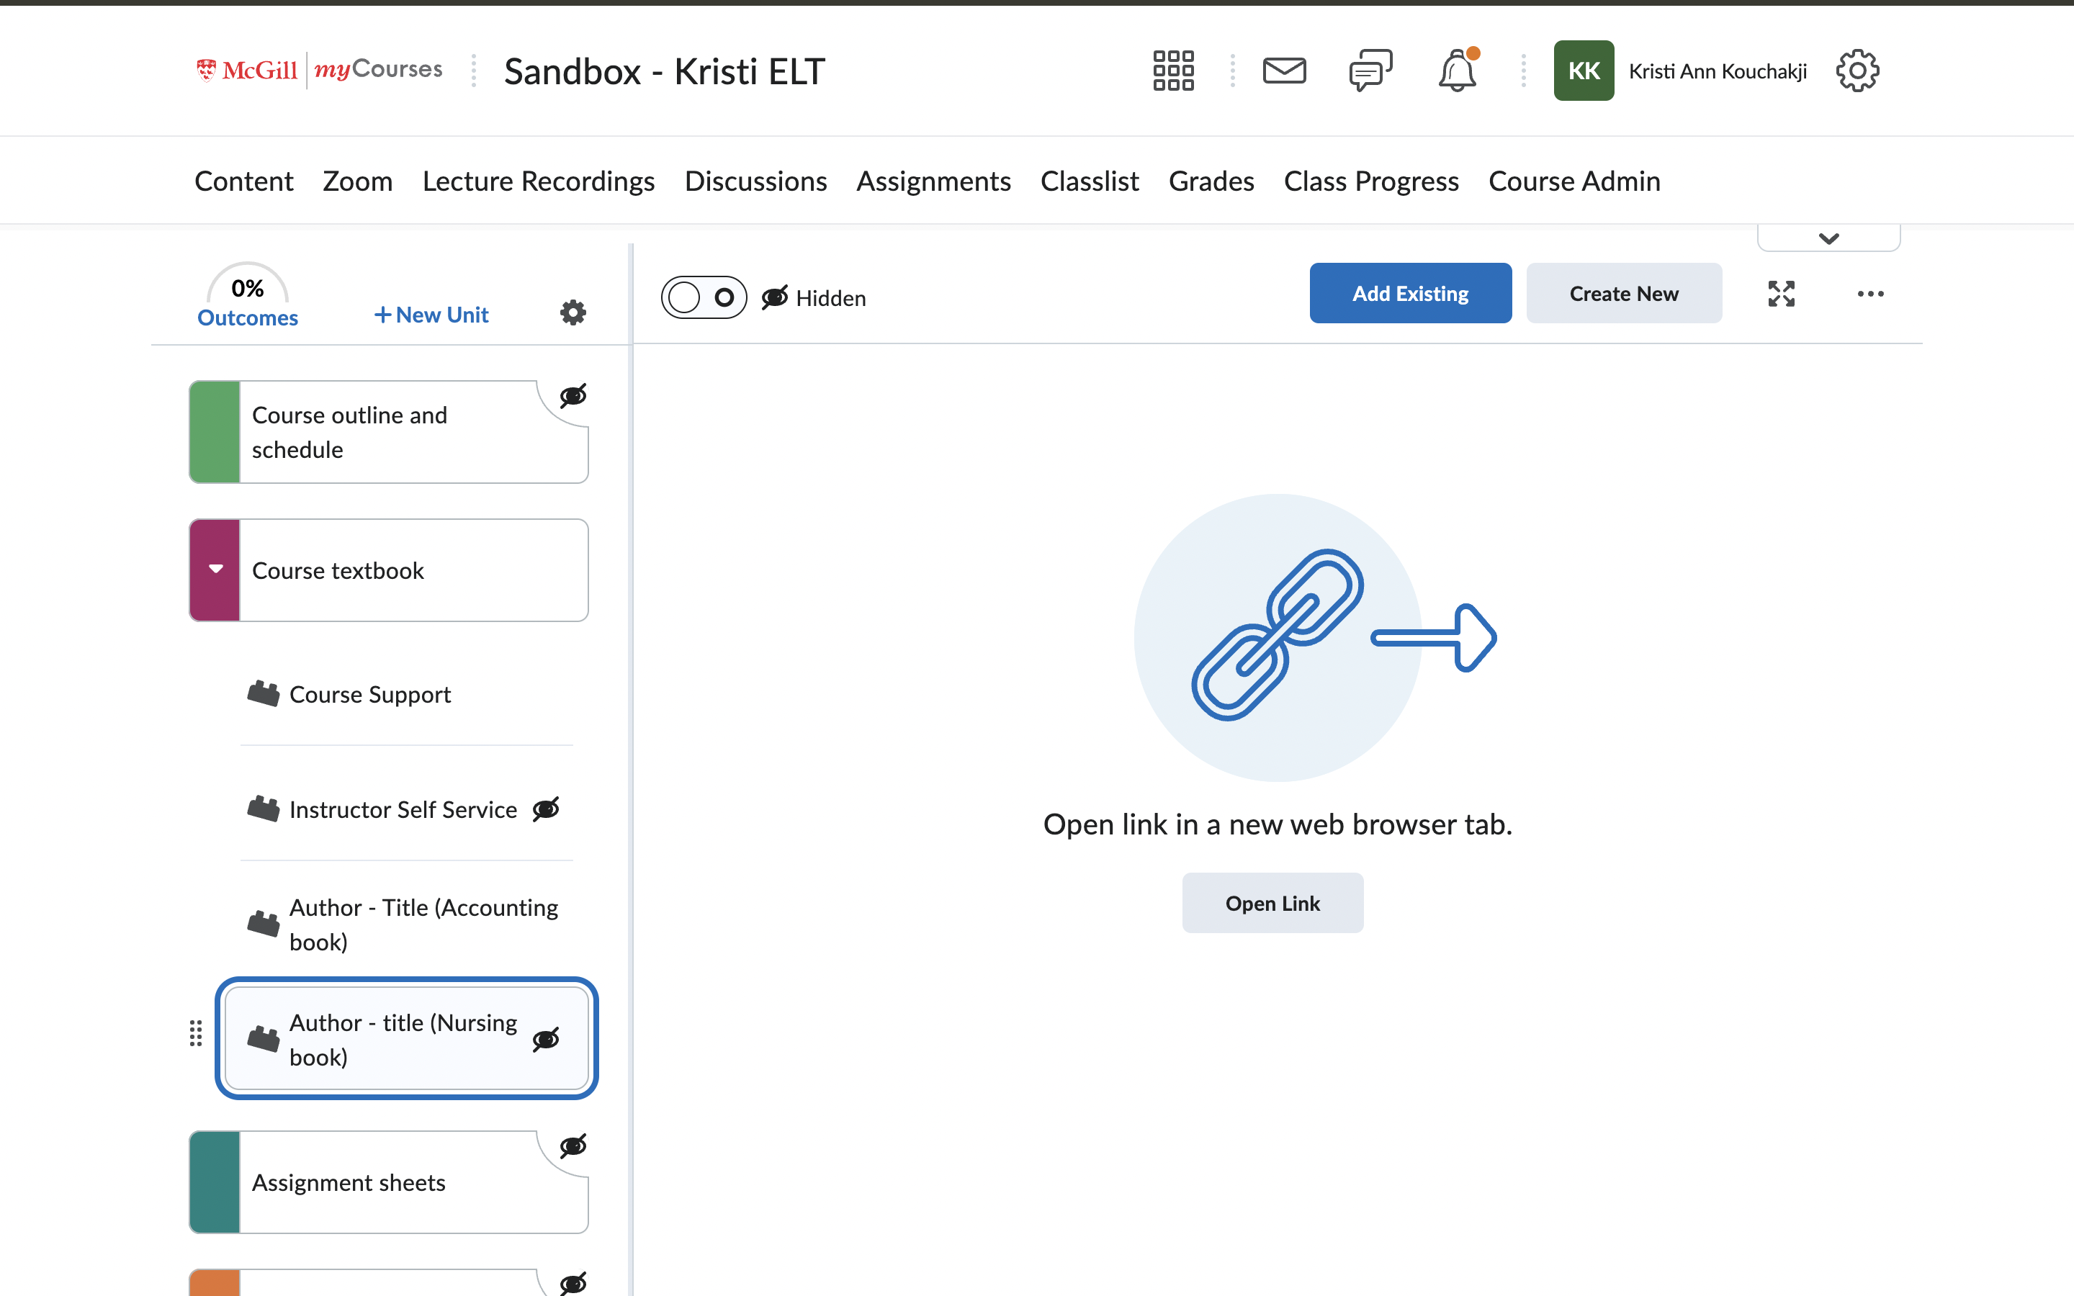Open the unit settings gear icon
2074x1296 pixels.
[x=573, y=313]
